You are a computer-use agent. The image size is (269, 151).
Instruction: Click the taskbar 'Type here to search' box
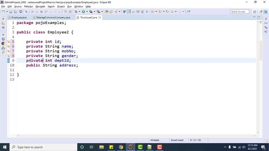(43, 147)
